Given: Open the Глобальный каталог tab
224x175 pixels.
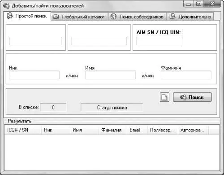Looking at the screenshot, I should coord(79,17).
